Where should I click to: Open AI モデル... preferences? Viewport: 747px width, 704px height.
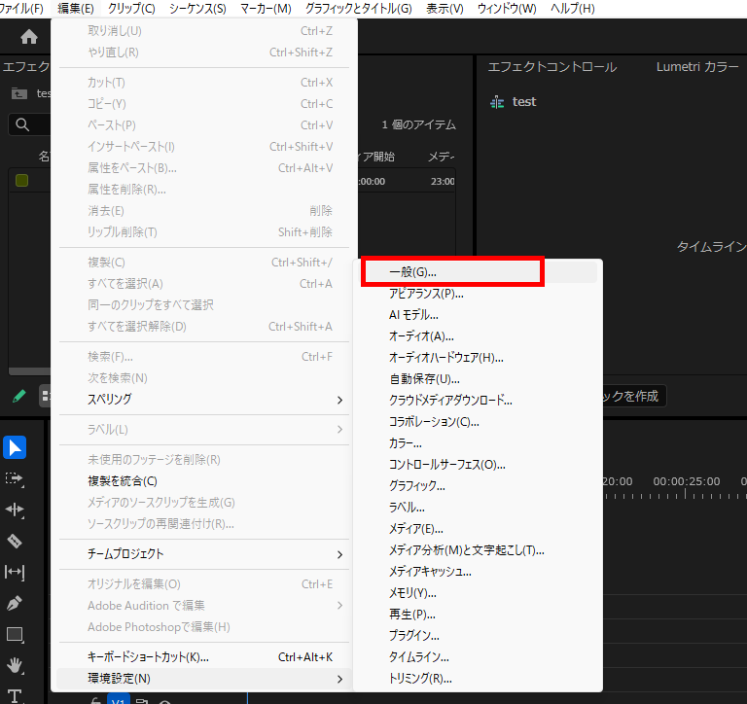[x=478, y=315]
